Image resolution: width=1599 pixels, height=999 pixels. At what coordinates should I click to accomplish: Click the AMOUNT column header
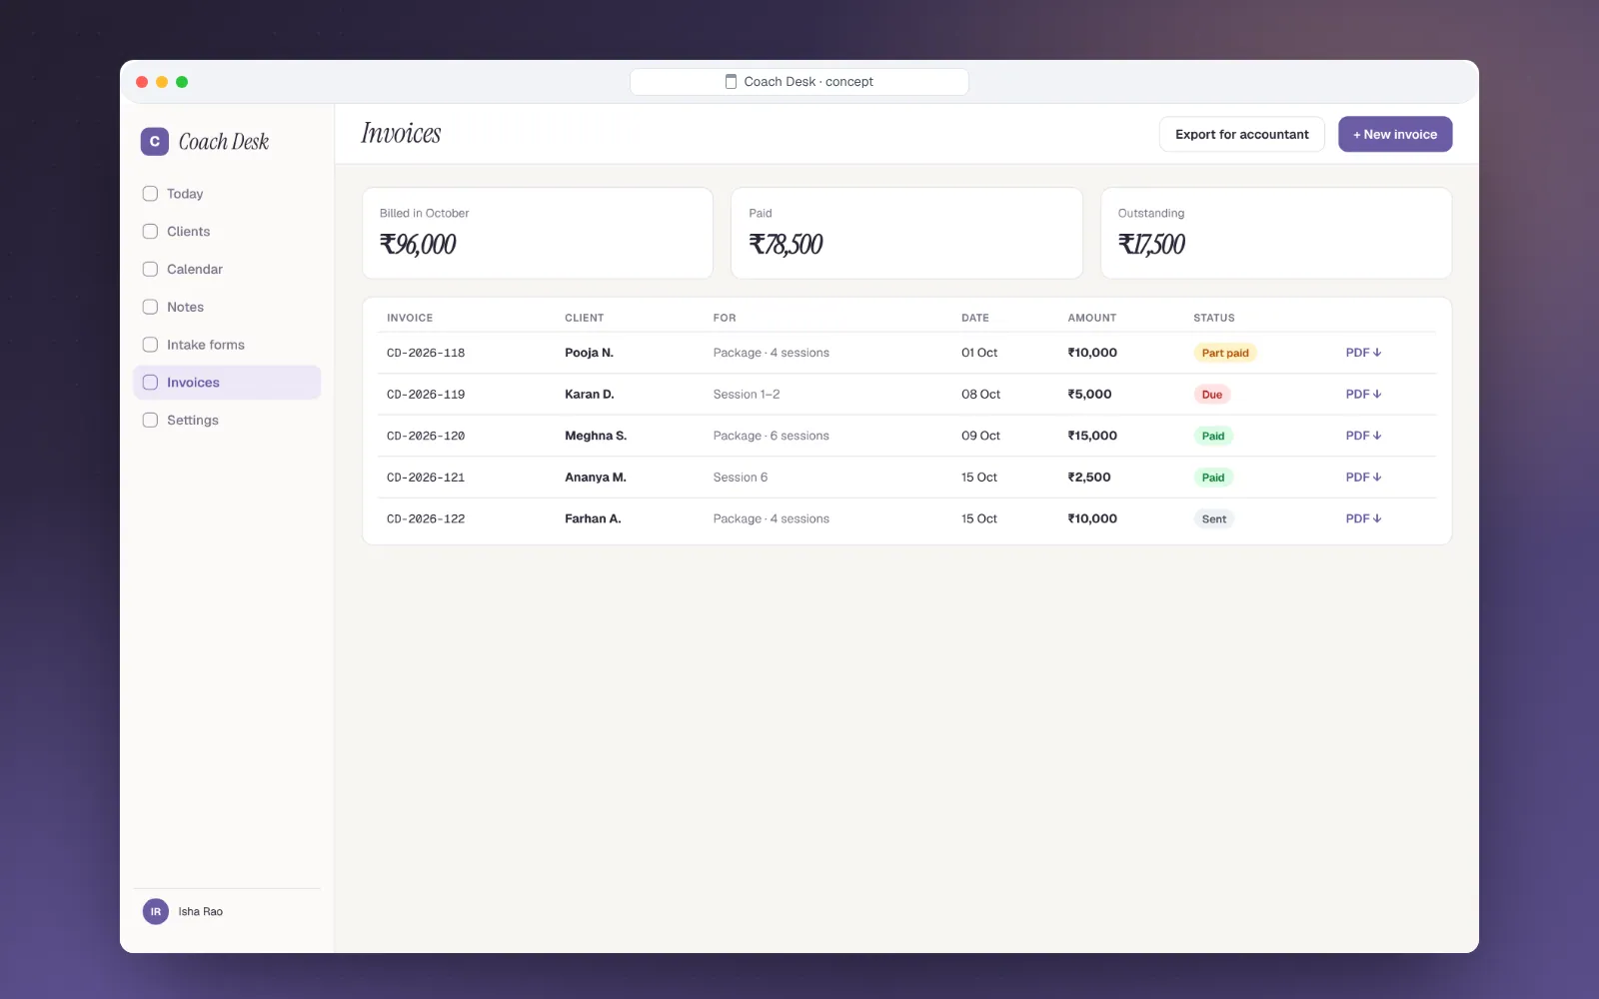pyautogui.click(x=1091, y=318)
